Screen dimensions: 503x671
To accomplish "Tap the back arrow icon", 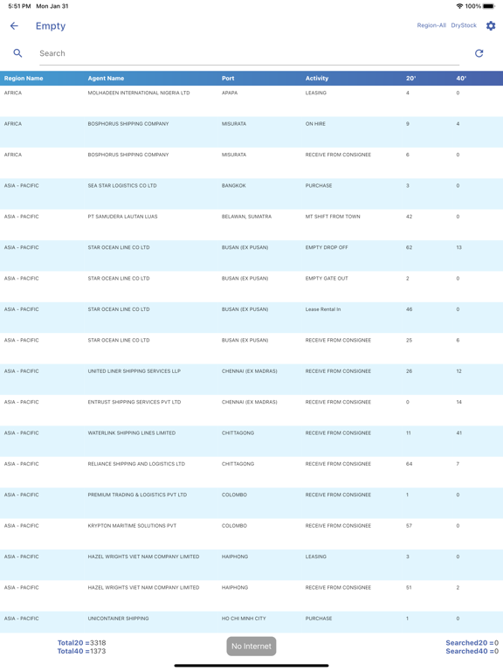I will point(14,25).
